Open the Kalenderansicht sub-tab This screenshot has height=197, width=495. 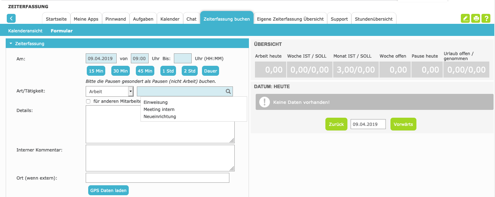click(x=25, y=31)
